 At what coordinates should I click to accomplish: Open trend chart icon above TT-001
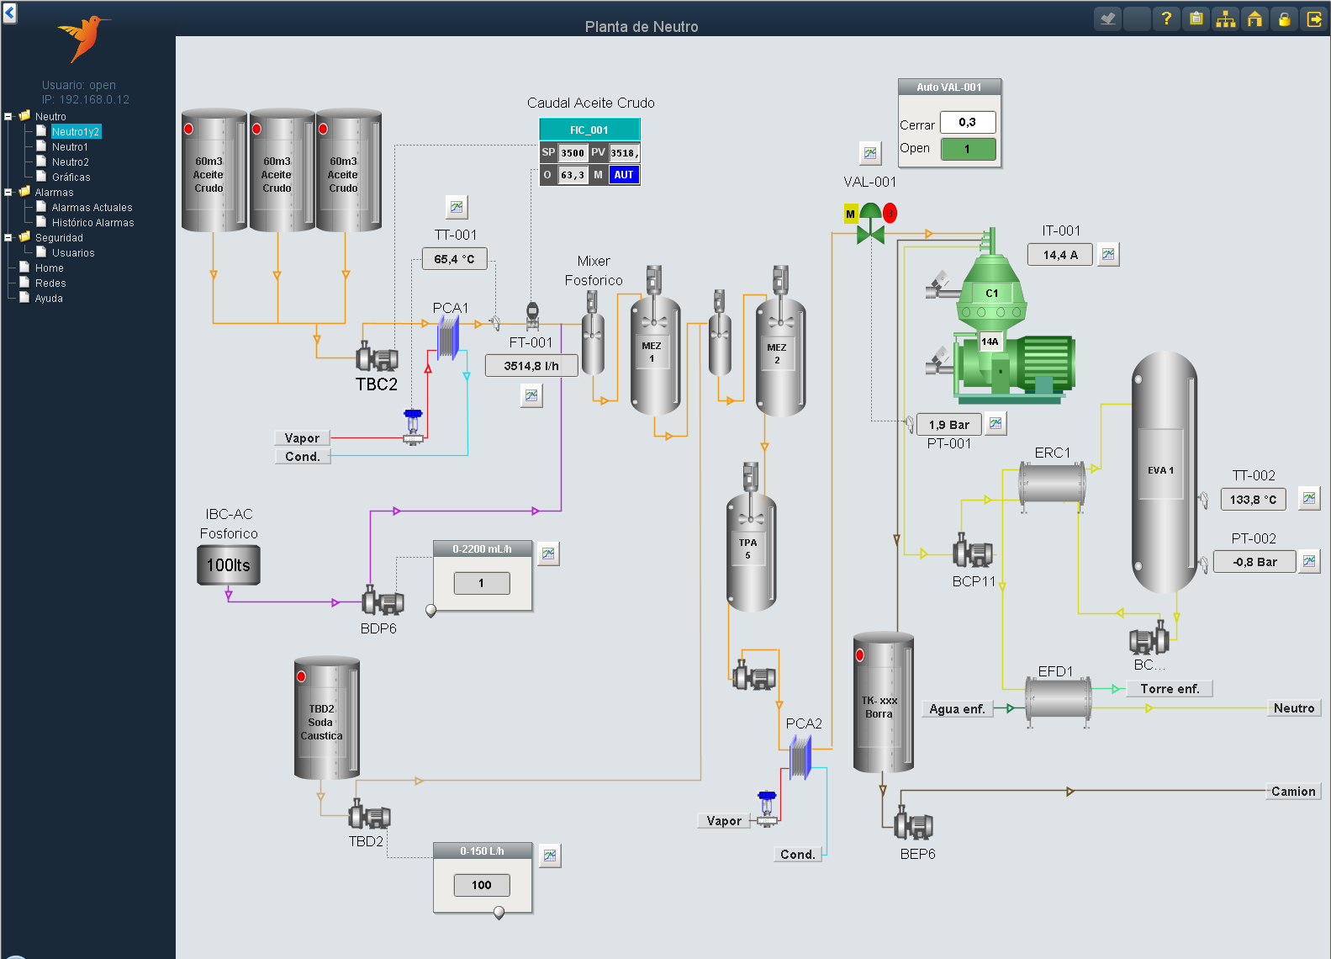point(457,207)
